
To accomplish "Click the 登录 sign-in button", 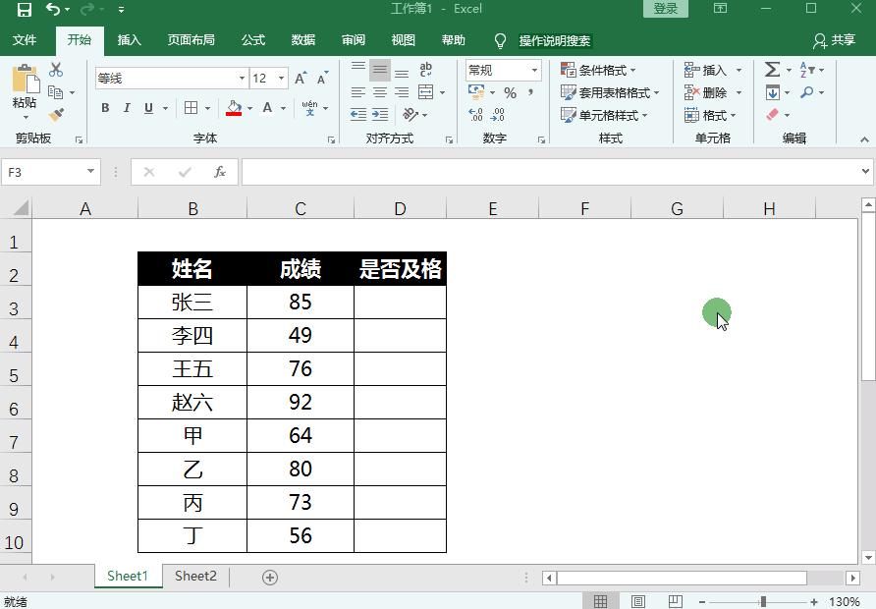I will tap(666, 9).
